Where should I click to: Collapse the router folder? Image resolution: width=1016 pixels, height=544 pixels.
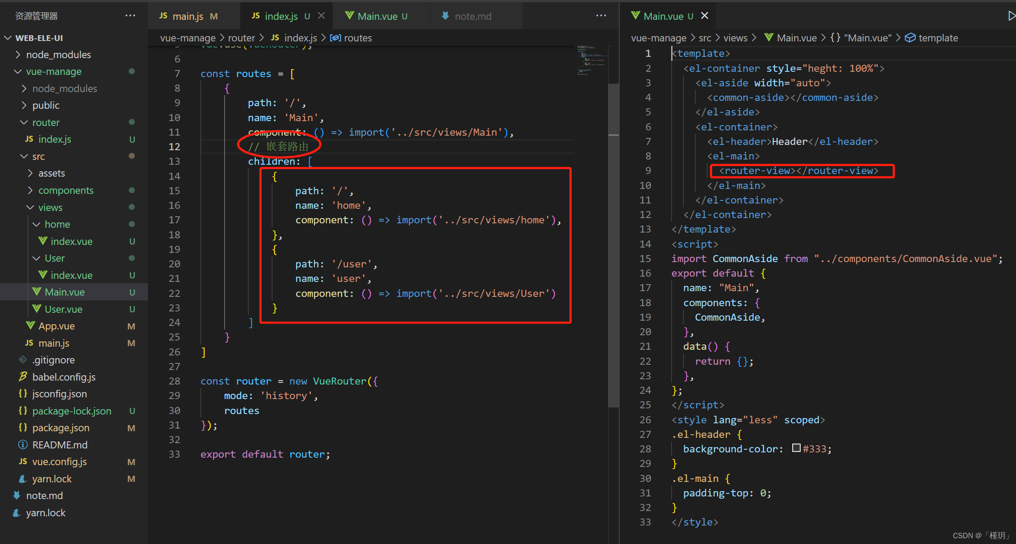[x=45, y=122]
